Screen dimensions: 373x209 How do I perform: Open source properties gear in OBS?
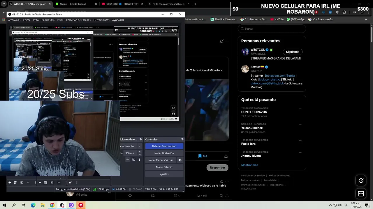tap(52, 183)
